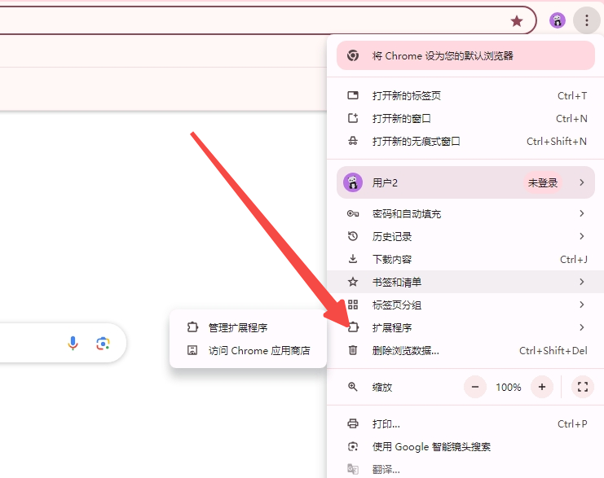Click the three-dot Chrome menu button

click(x=586, y=20)
